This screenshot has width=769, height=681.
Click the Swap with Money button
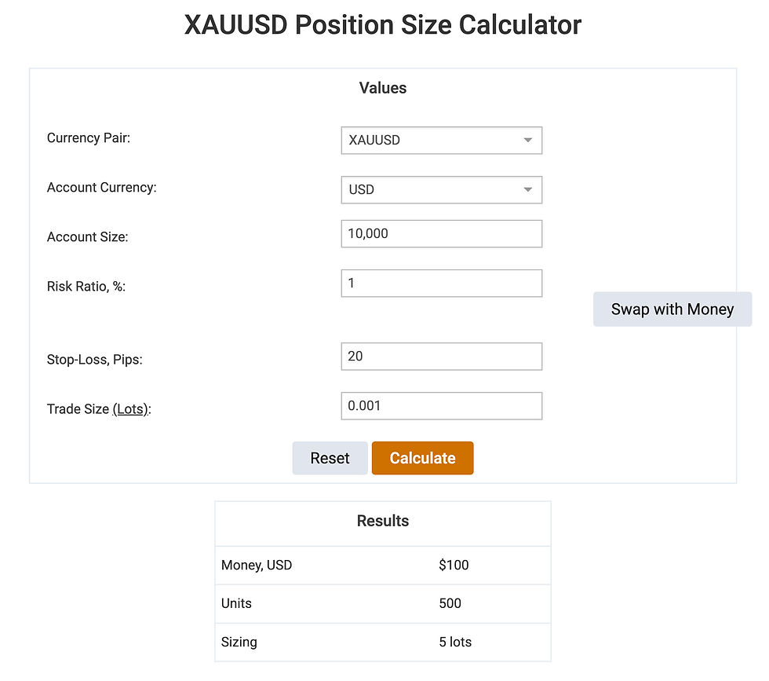click(672, 309)
